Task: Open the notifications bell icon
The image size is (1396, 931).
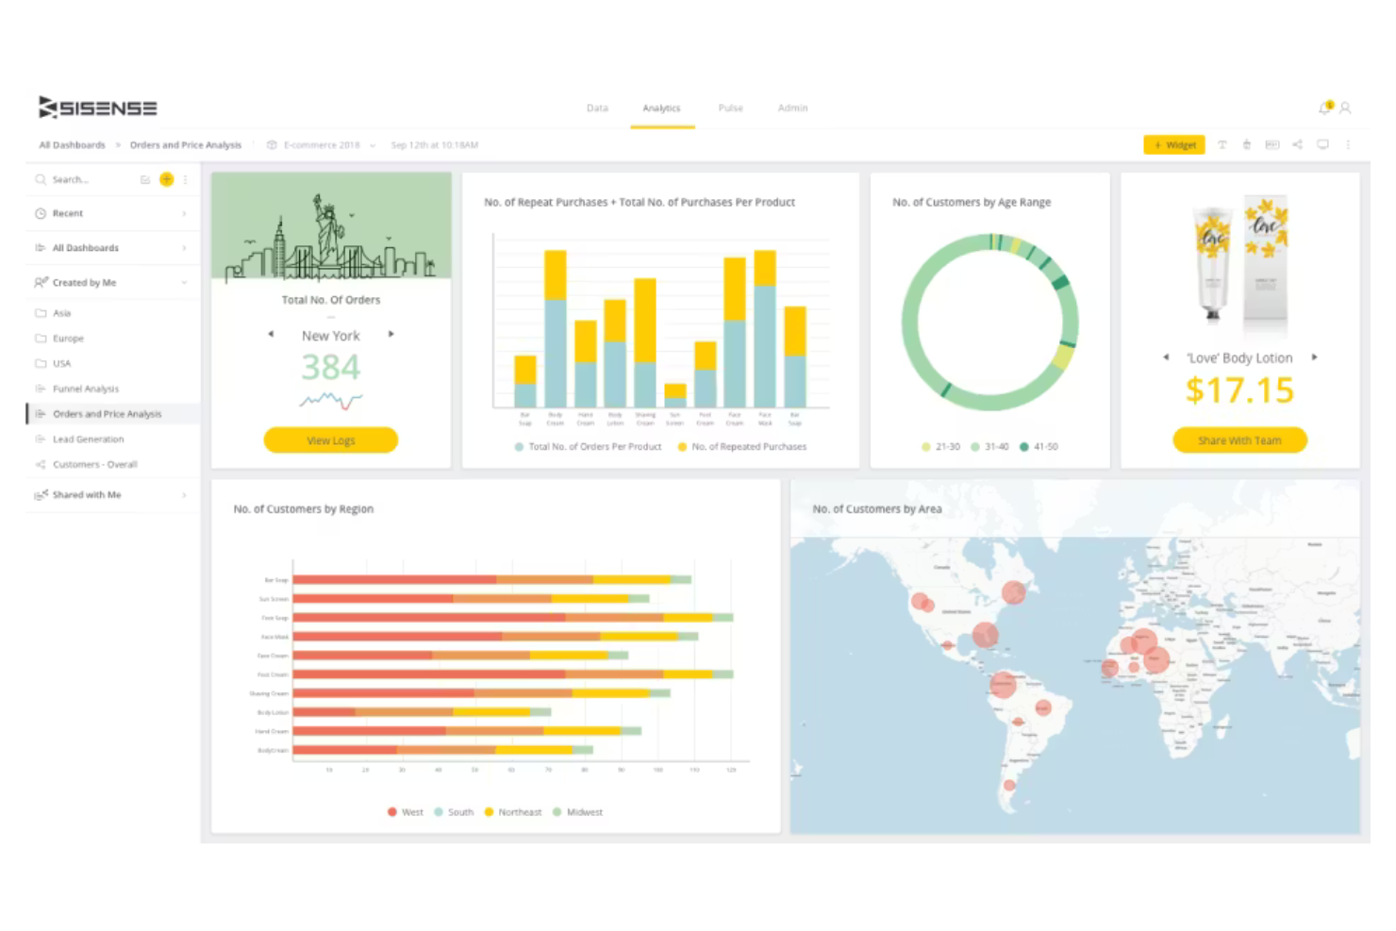Action: 1324,108
